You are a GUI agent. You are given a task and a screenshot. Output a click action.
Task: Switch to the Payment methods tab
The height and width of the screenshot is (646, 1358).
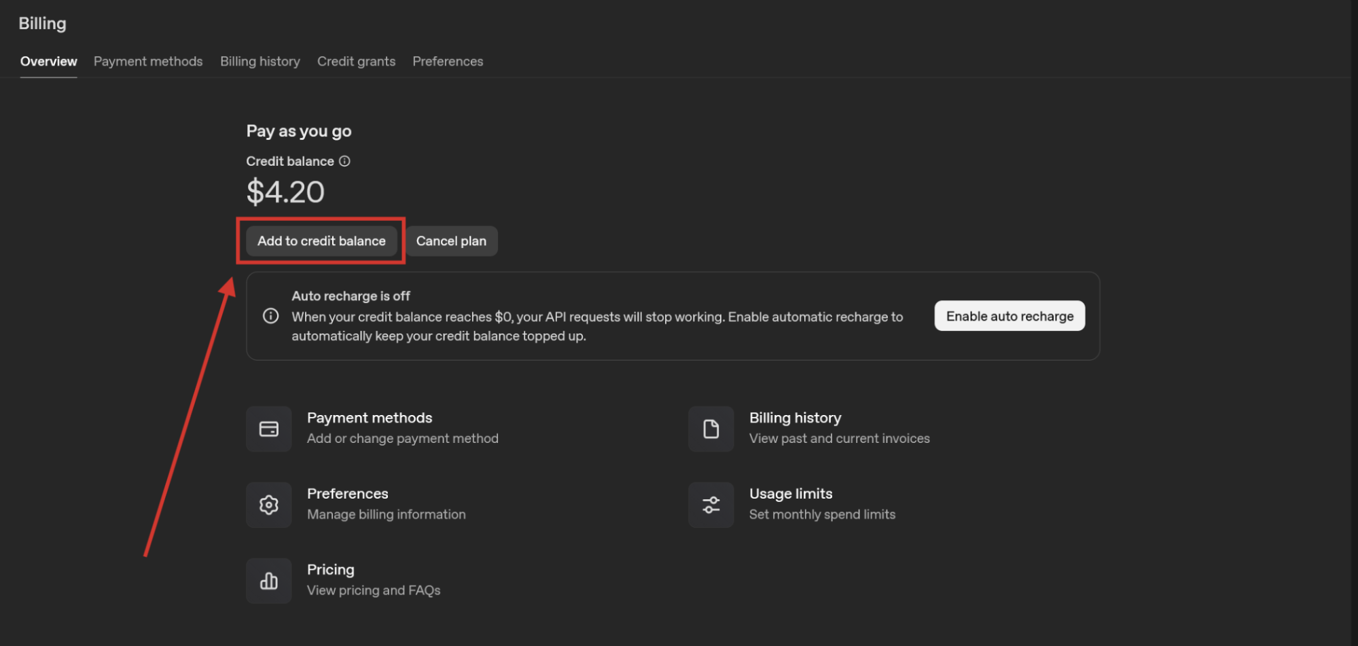click(148, 61)
